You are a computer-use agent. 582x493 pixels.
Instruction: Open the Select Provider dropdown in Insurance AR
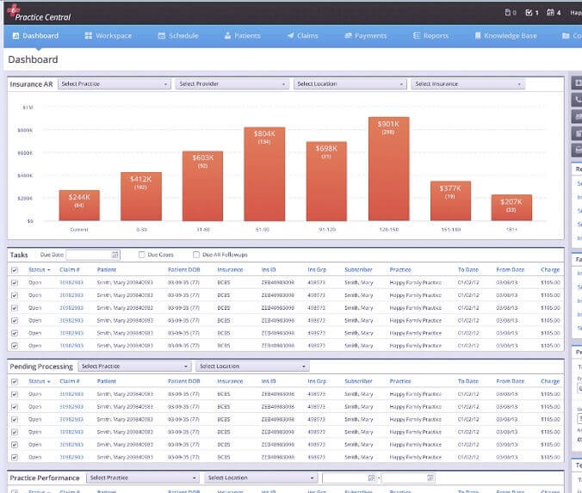tap(232, 84)
